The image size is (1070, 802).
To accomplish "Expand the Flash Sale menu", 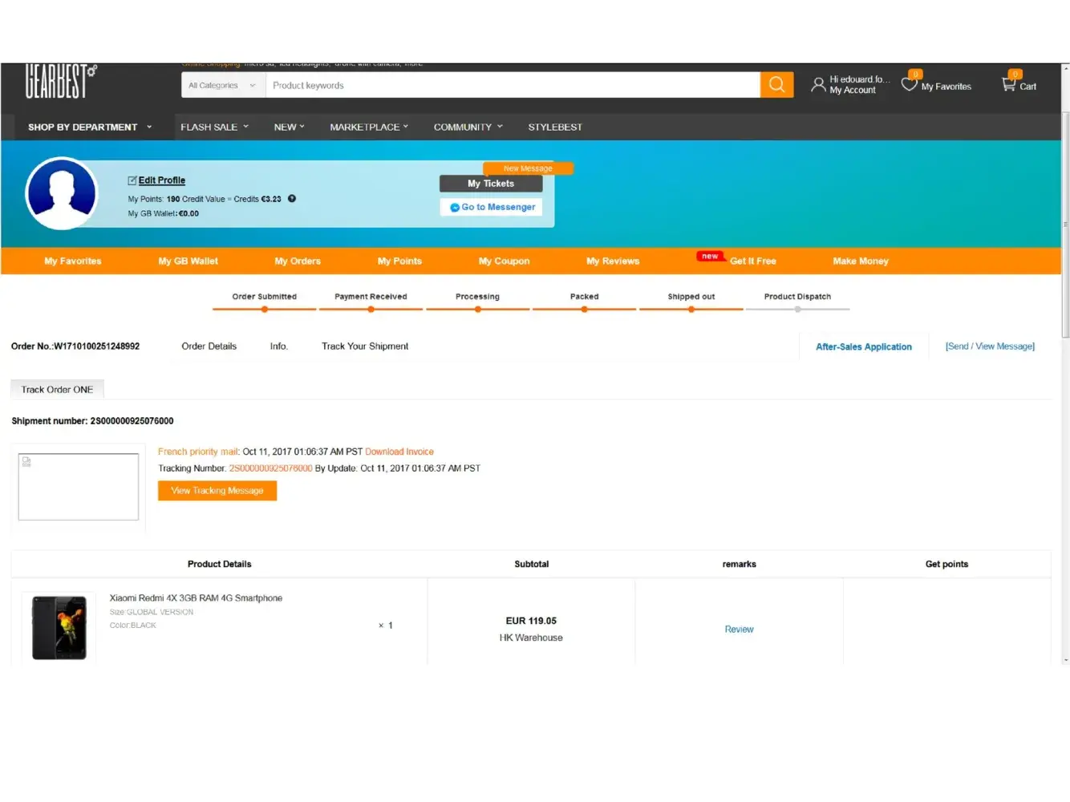I will coord(215,128).
